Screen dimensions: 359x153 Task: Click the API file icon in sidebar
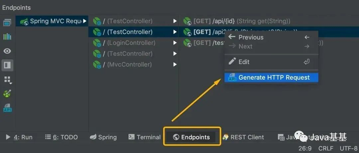[7, 108]
